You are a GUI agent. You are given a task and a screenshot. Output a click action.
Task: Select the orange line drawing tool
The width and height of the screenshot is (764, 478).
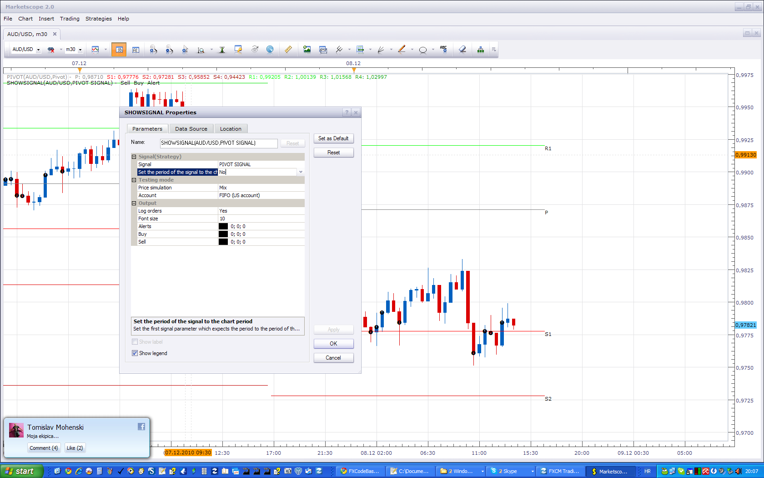[x=402, y=50]
